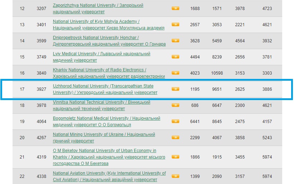Click orange arrow icon in Uzhhorod row
Viewport: 294px width, 184px height.
click(x=175, y=89)
